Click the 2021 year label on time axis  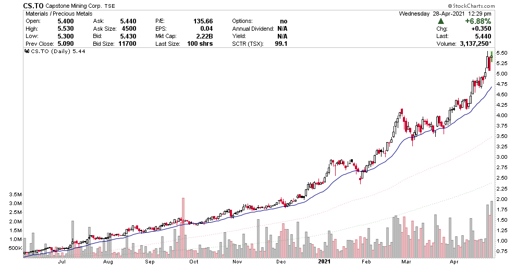click(325, 262)
